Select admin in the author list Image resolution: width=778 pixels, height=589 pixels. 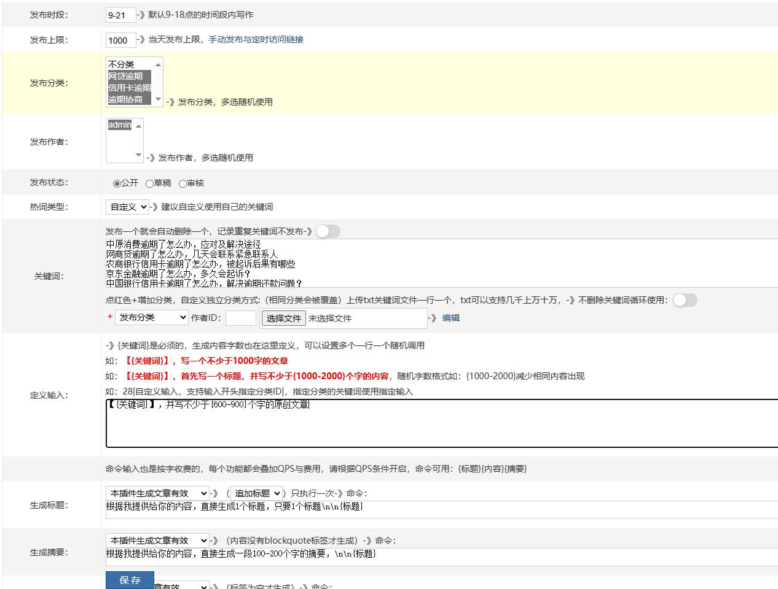[119, 125]
